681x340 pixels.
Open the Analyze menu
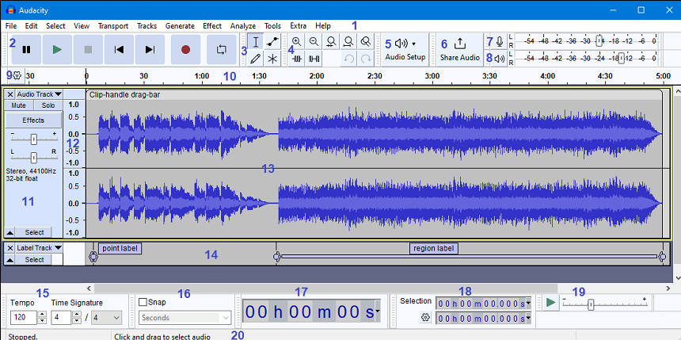tap(243, 25)
